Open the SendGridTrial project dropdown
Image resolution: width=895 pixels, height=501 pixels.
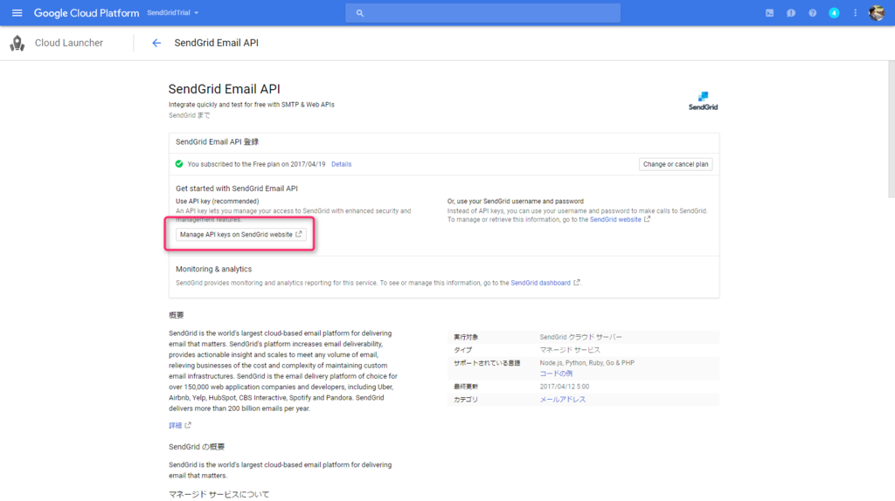pos(173,12)
